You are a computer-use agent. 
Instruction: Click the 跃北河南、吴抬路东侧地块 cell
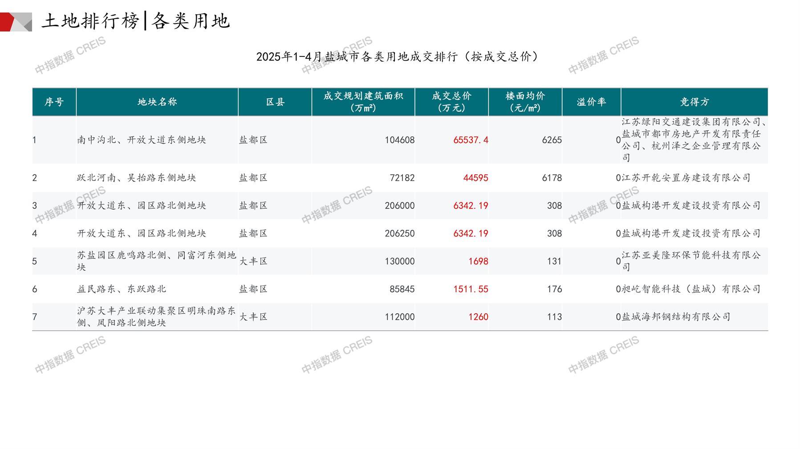(x=136, y=178)
